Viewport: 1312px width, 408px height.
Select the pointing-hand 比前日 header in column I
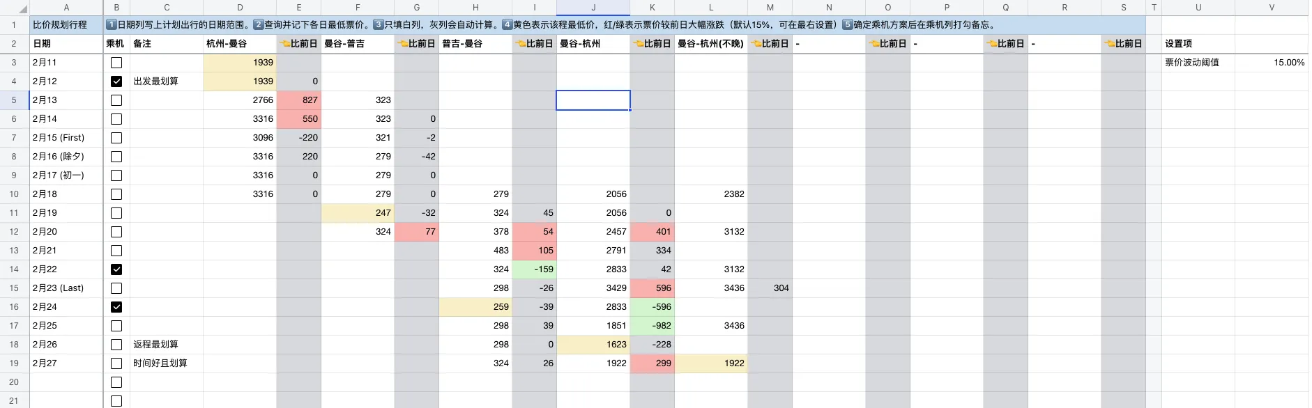(x=534, y=43)
